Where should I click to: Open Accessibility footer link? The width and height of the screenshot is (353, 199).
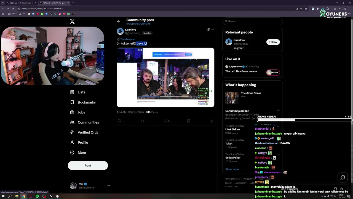[241, 183]
